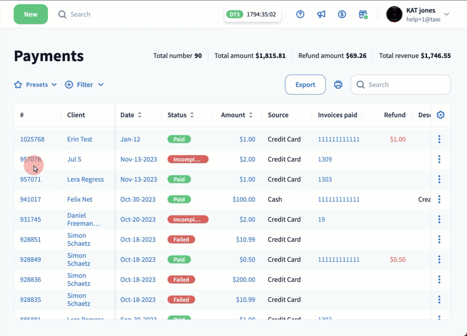Open the Filter dropdown
The image size is (467, 336).
point(84,85)
